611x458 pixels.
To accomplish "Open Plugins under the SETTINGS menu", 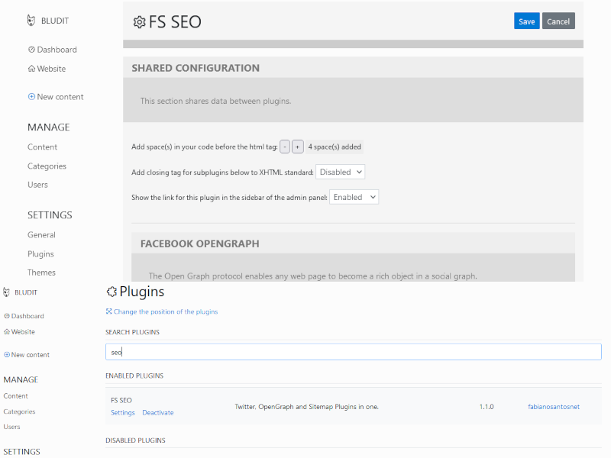I will click(40, 254).
